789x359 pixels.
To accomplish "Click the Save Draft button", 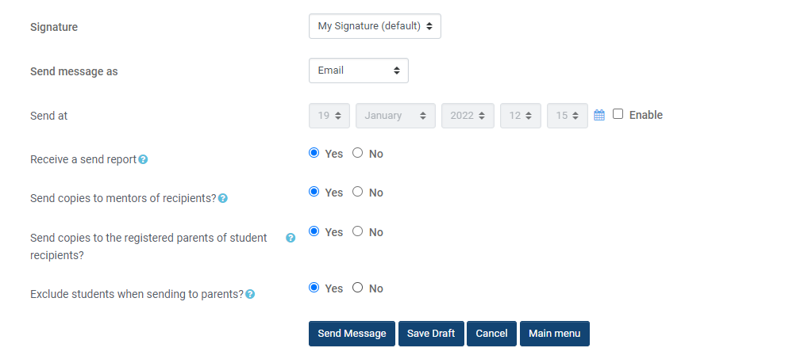I will (431, 334).
